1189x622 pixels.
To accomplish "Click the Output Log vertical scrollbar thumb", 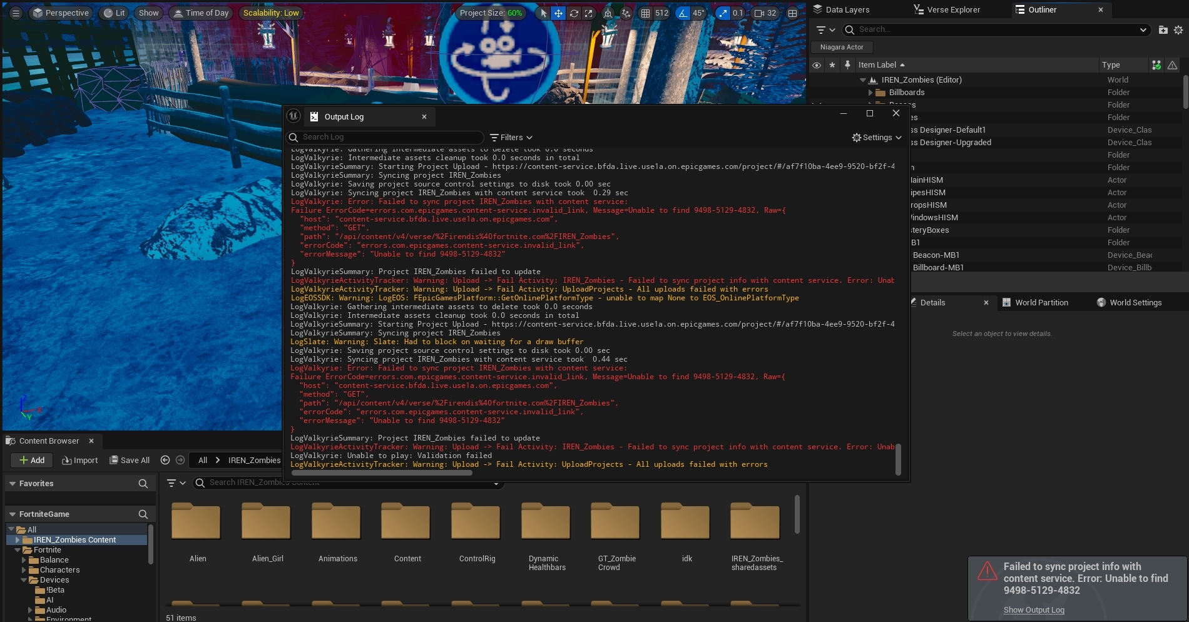I will (x=898, y=460).
